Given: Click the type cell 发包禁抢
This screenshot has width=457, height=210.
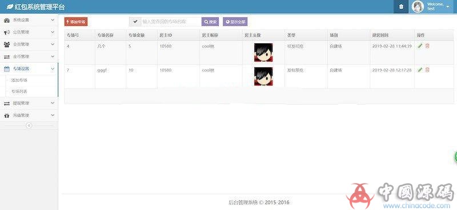Looking at the screenshot, I should [x=295, y=70].
